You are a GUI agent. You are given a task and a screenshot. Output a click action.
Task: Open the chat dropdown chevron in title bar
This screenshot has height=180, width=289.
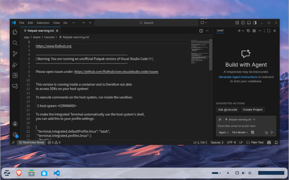coord(206,23)
